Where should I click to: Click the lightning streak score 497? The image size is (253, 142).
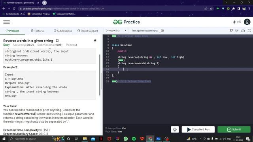tap(237, 22)
